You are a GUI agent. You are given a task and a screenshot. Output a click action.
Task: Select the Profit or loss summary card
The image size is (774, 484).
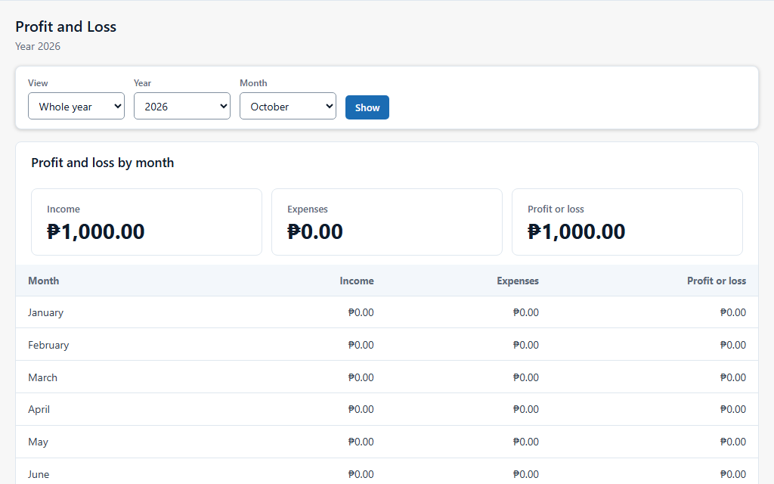click(627, 222)
